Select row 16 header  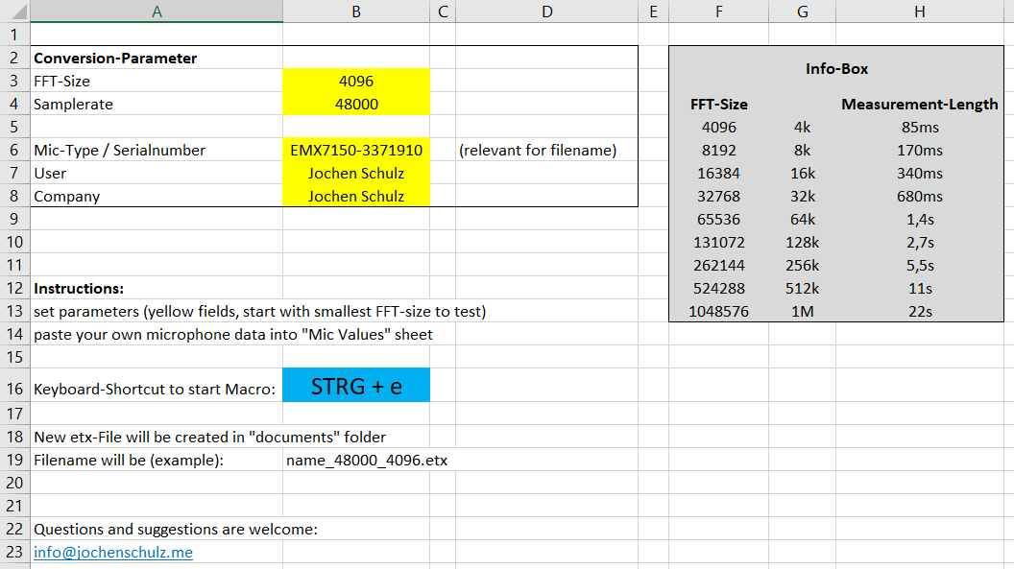click(x=14, y=384)
